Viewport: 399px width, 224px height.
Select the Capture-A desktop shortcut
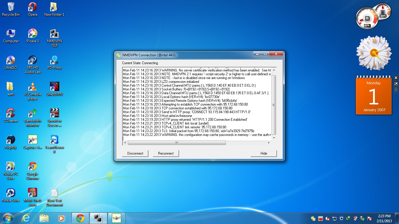coord(32,142)
